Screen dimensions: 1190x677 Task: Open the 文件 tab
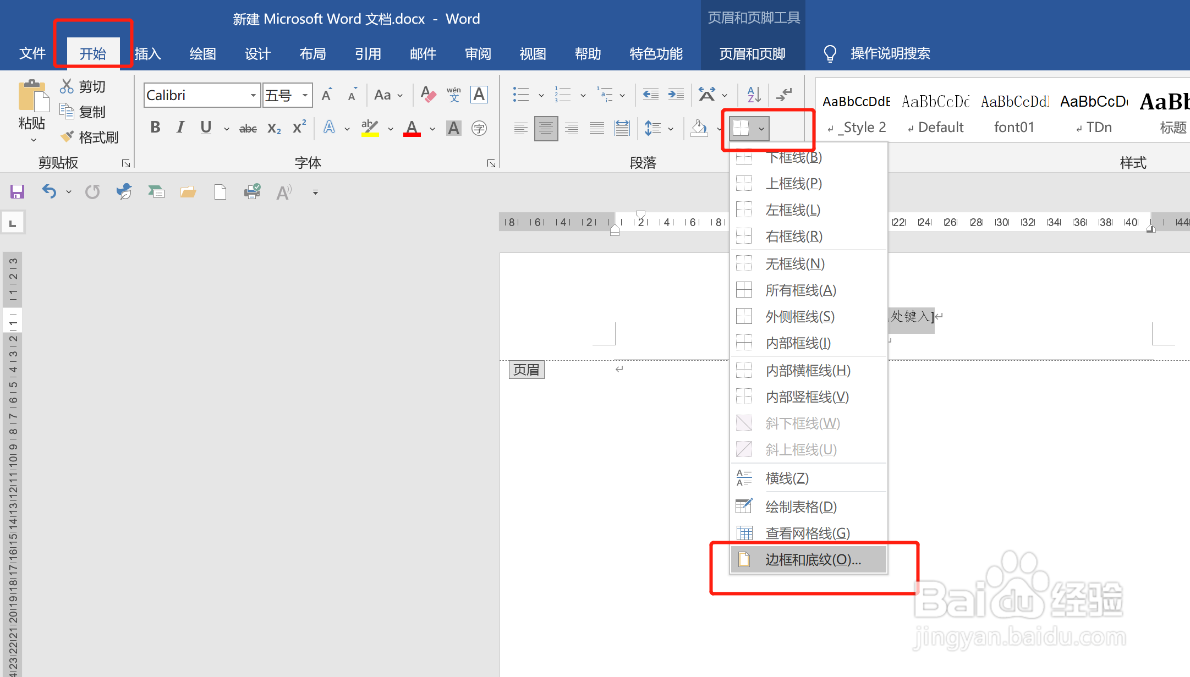click(x=32, y=53)
